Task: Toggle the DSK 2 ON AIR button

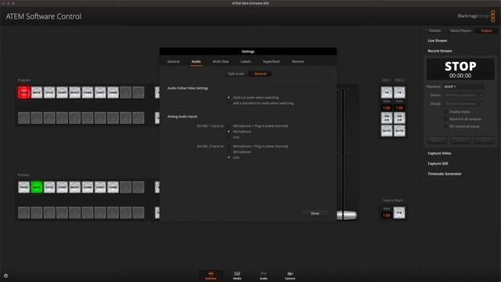Action: tap(399, 118)
